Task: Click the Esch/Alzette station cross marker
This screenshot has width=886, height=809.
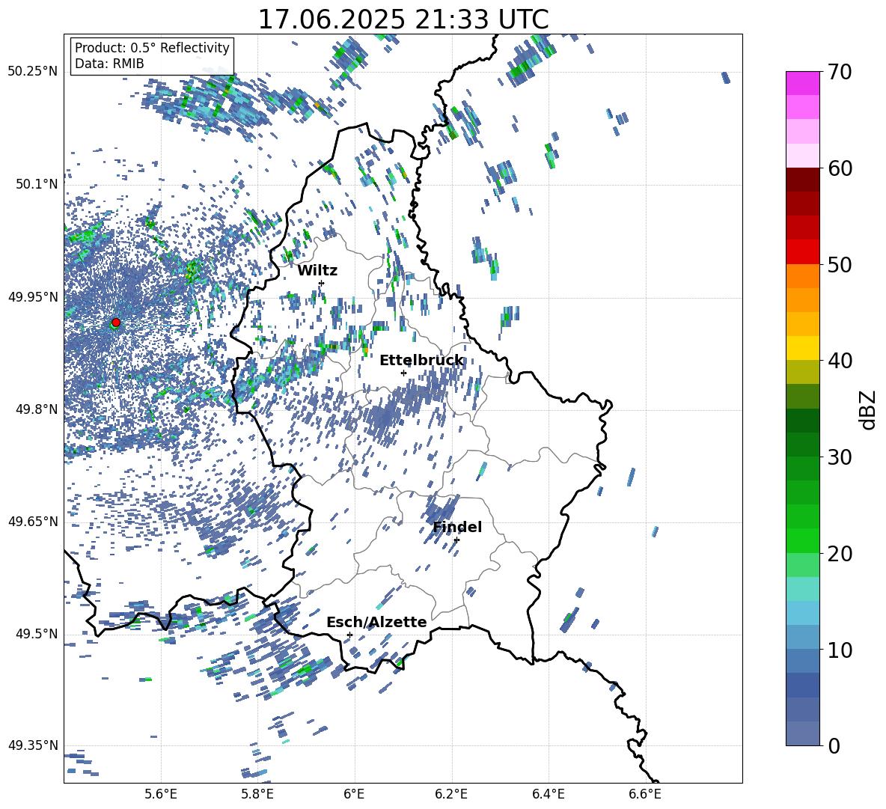Action: click(349, 635)
